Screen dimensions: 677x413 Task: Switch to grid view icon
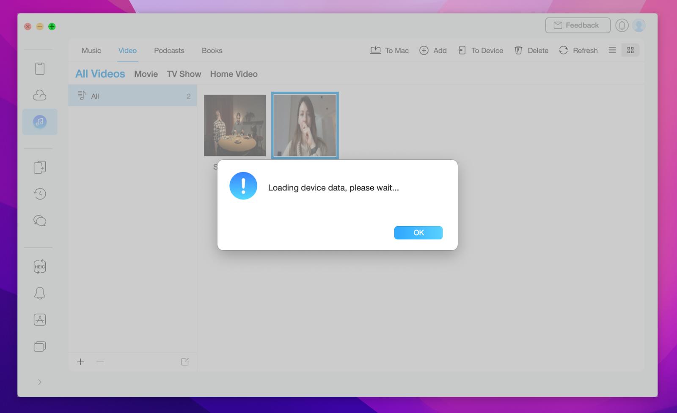pyautogui.click(x=630, y=50)
